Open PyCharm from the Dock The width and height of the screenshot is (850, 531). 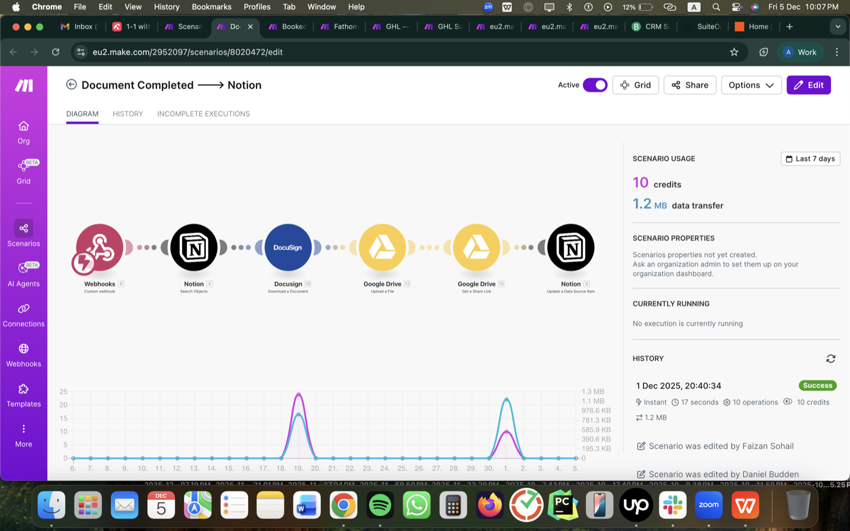(563, 505)
